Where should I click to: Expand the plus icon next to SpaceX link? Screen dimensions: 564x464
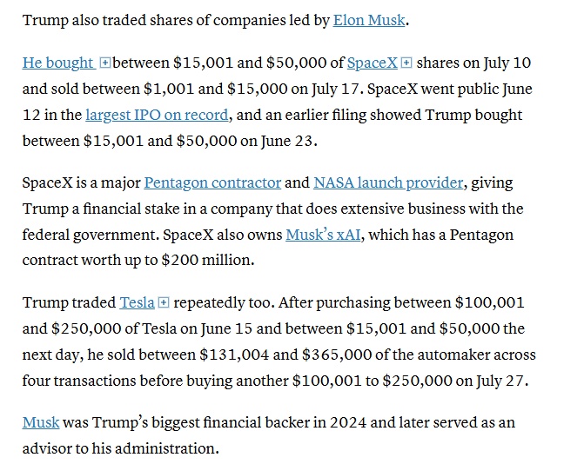click(406, 63)
